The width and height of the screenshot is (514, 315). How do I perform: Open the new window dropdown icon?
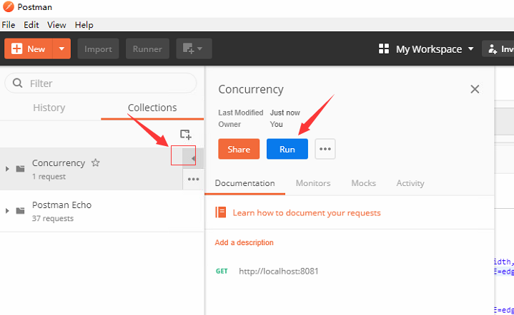tap(193, 49)
